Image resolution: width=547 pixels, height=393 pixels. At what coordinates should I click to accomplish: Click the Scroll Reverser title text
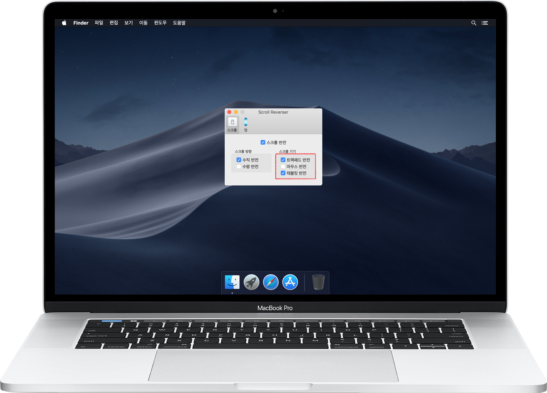(x=273, y=112)
